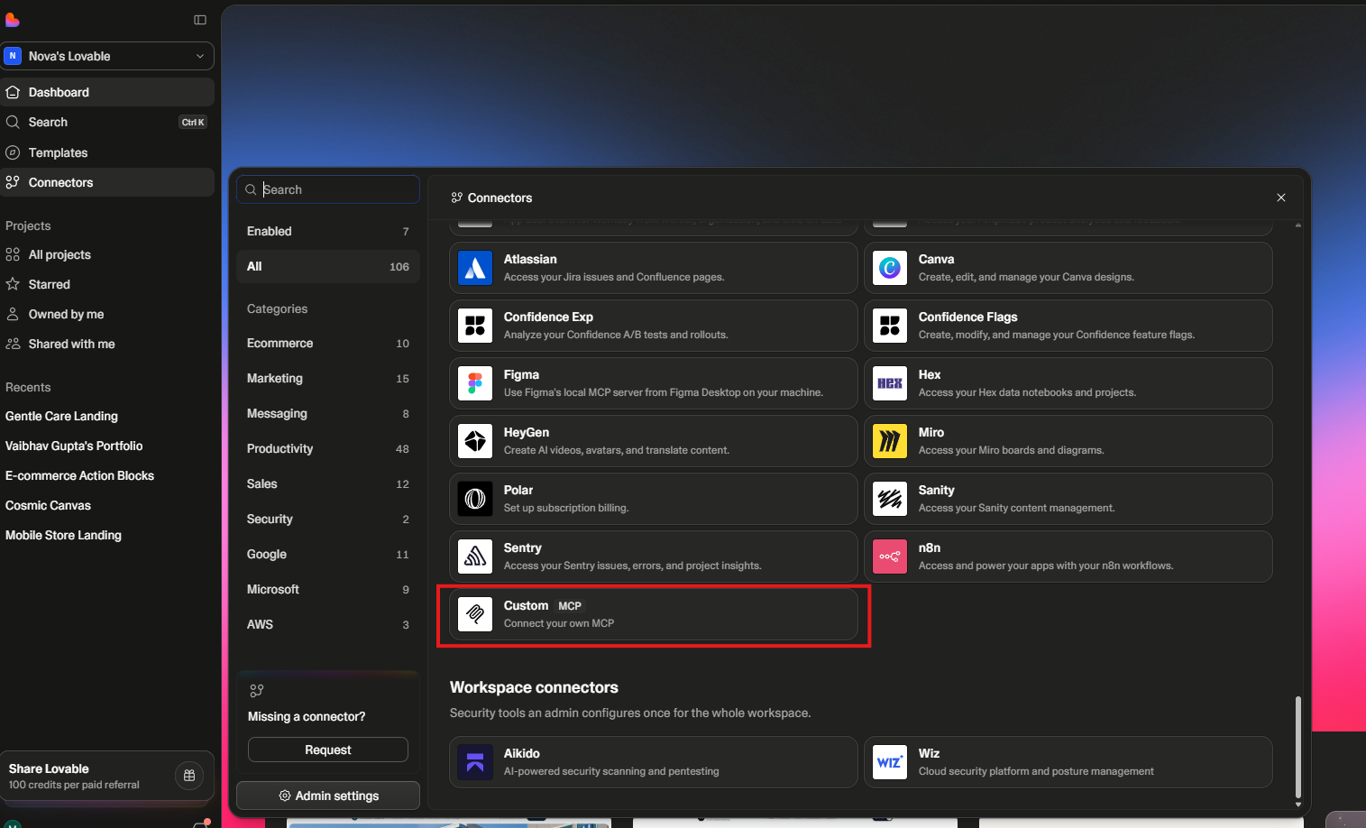
Task: Click the Sentry connector title
Action: [x=523, y=547]
